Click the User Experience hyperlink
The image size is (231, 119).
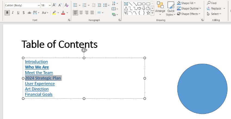[x=40, y=84]
